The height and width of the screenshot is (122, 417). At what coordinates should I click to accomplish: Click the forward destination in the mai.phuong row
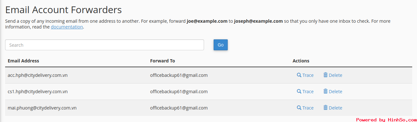click(179, 108)
